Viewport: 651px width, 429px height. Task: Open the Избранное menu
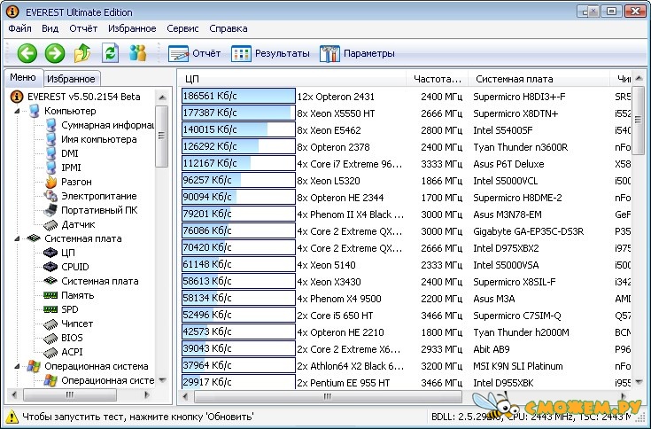[x=132, y=28]
